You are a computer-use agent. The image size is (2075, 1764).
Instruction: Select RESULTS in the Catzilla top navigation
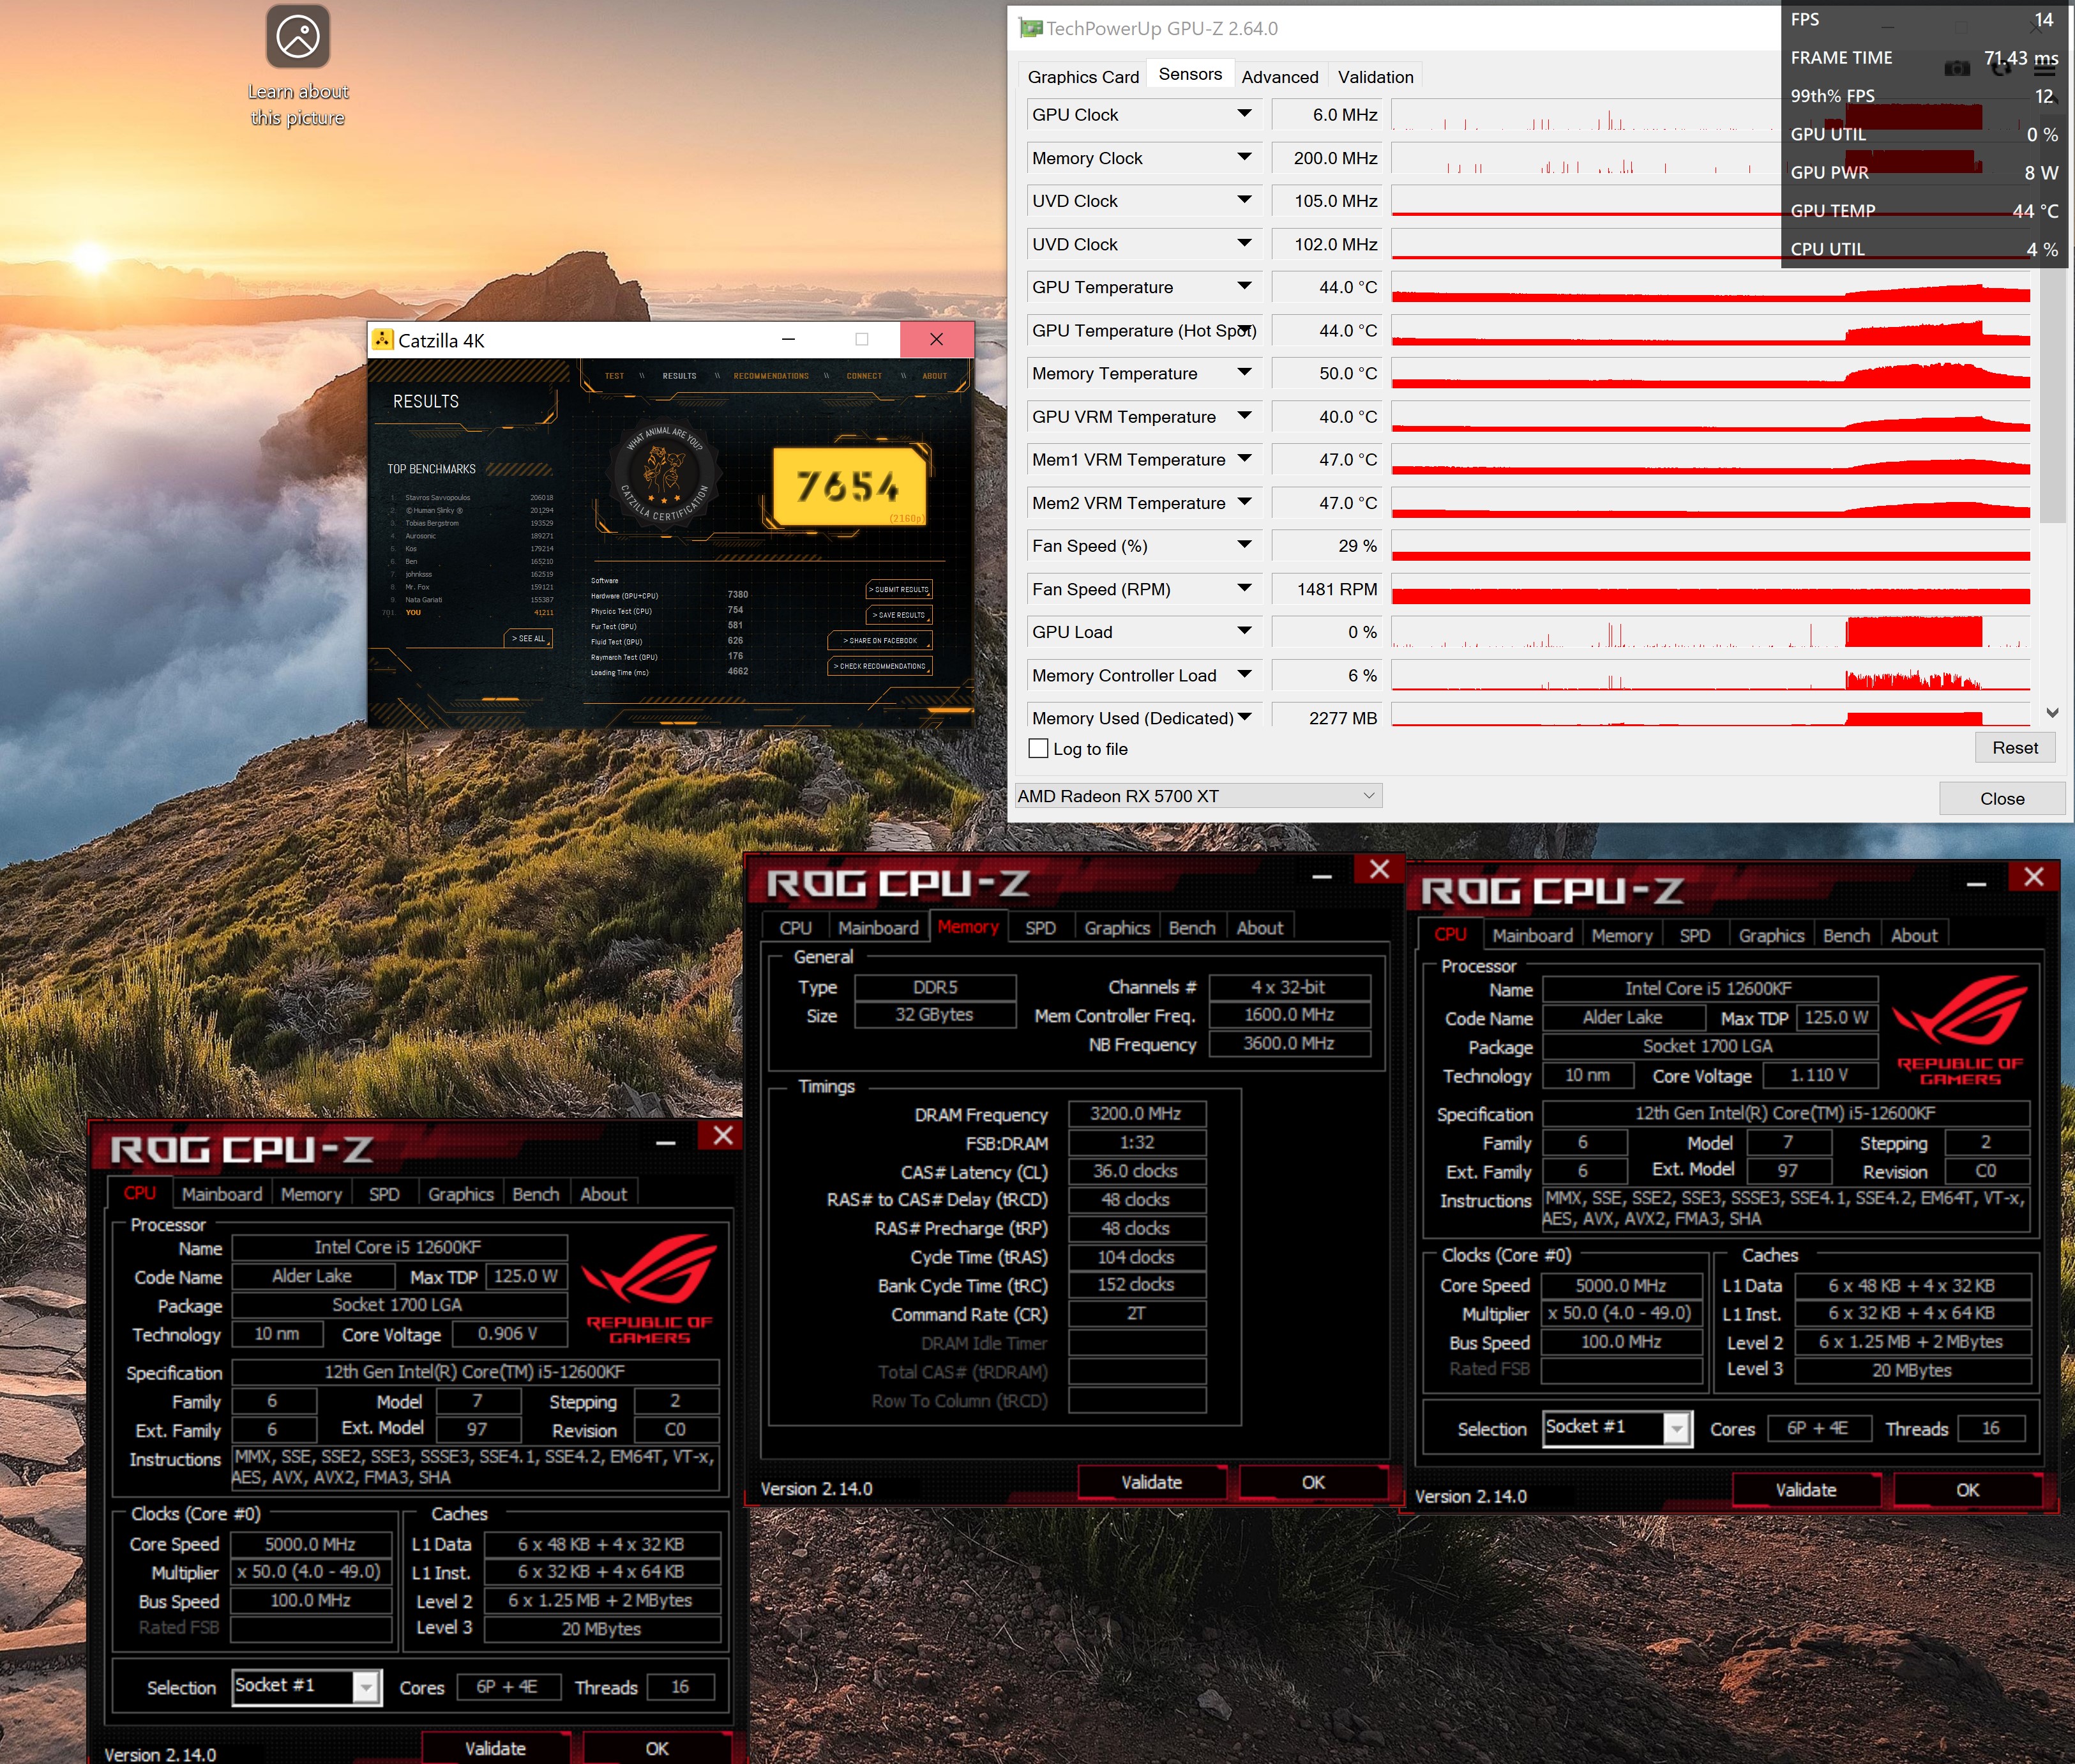click(680, 376)
